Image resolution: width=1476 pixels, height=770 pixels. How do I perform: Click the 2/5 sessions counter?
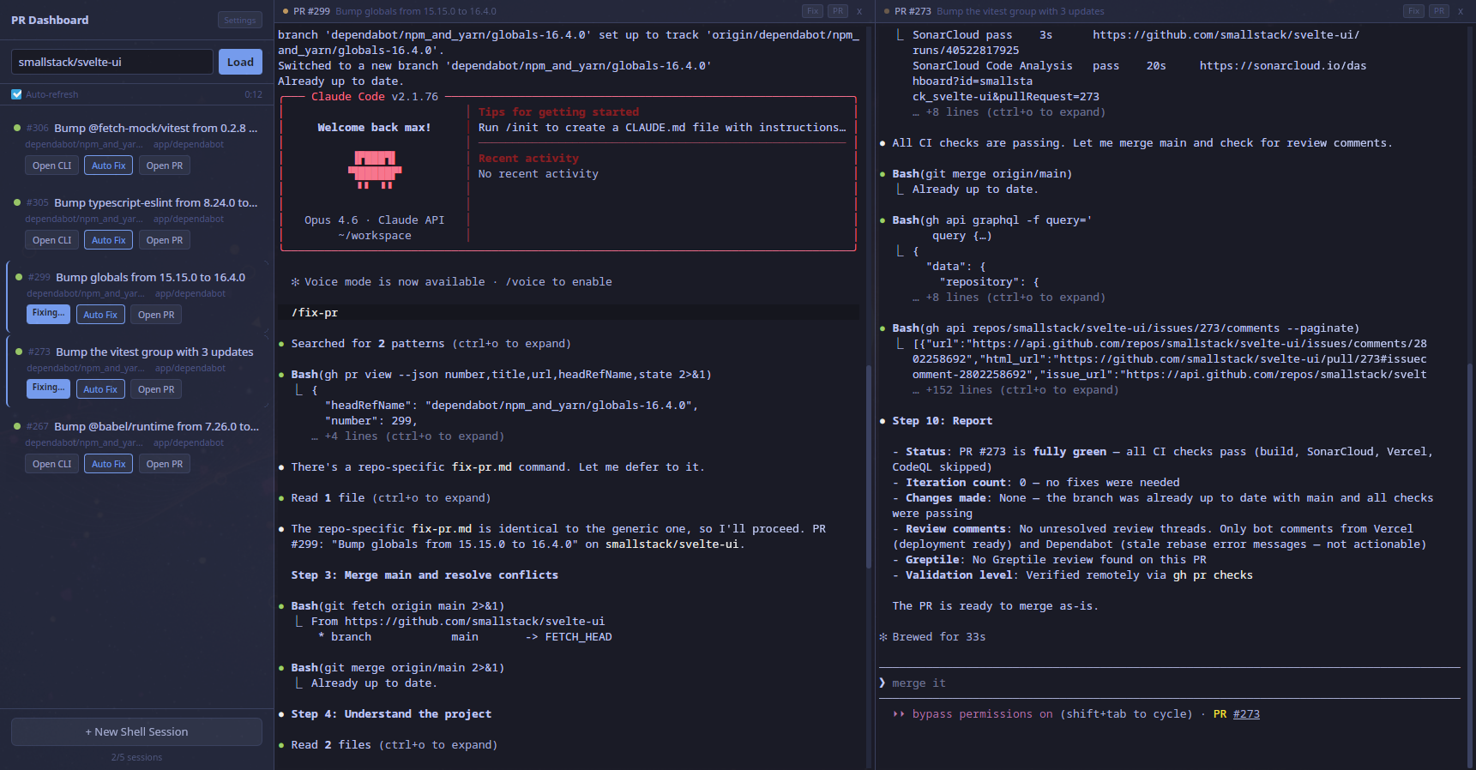point(136,757)
